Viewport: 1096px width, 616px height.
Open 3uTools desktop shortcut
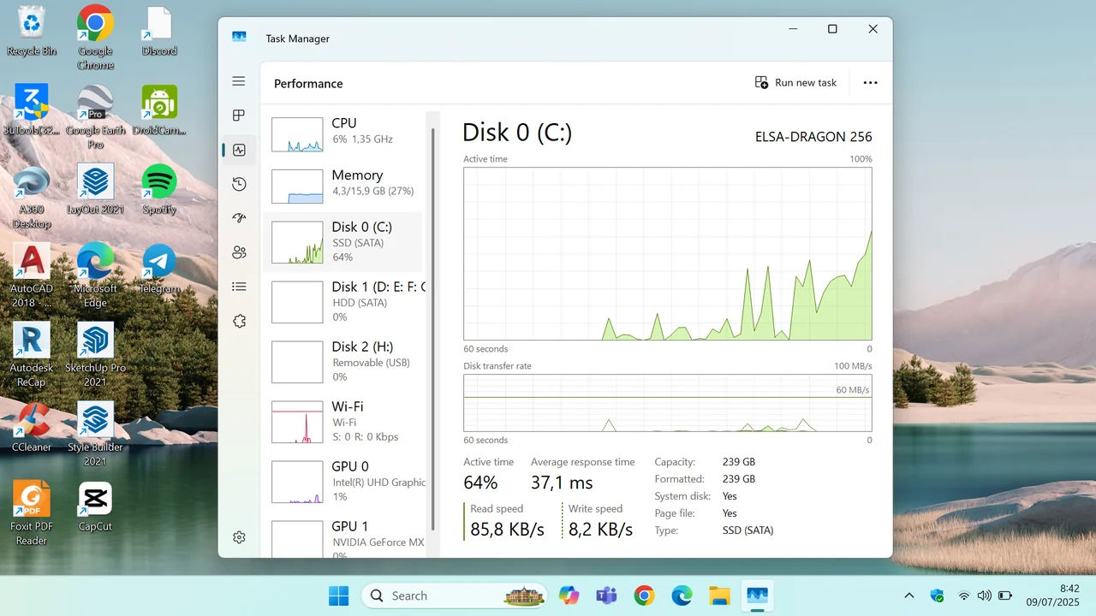[32, 110]
